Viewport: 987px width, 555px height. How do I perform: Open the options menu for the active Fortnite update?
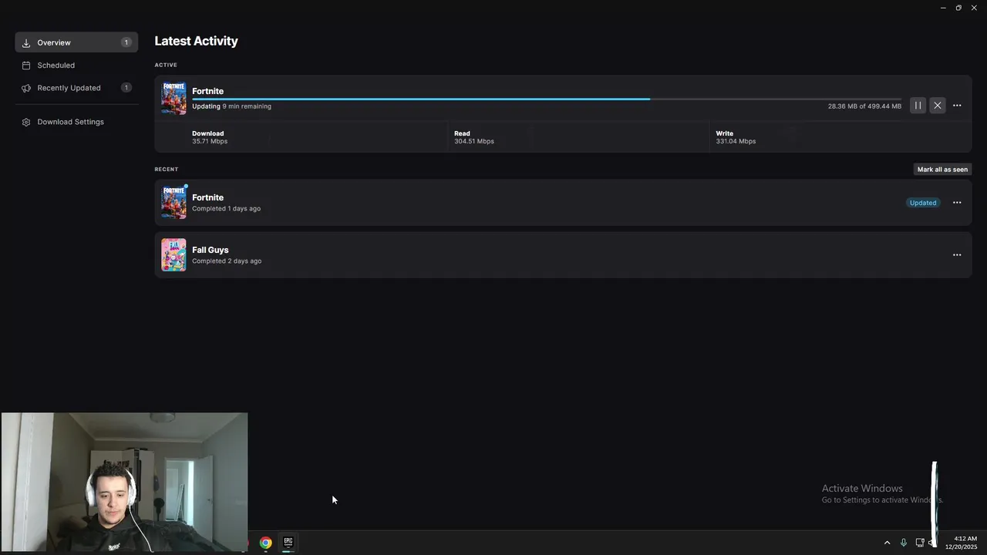[957, 106]
